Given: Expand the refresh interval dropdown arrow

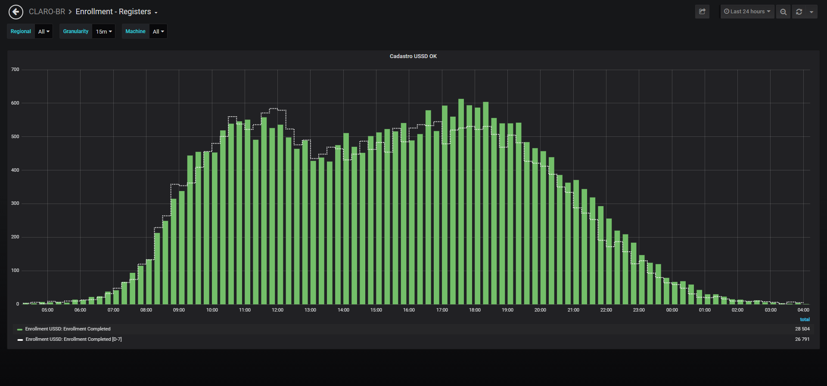Looking at the screenshot, I should tap(811, 12).
